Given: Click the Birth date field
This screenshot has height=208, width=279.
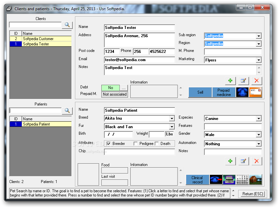Looking at the screenshot, I should click(x=118, y=134).
